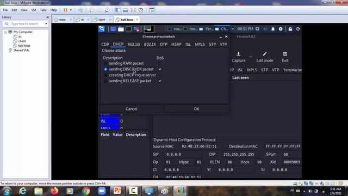Open Chrome from the Windows taskbar
Viewport: 348px width, 196px height.
click(86, 191)
